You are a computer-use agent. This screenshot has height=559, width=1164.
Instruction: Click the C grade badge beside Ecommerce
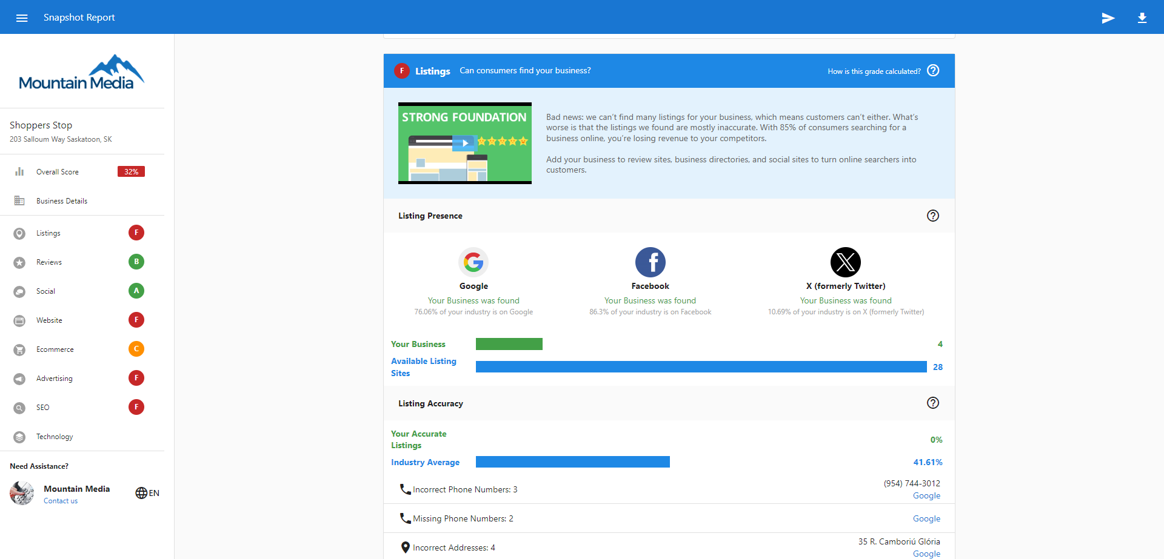click(136, 349)
